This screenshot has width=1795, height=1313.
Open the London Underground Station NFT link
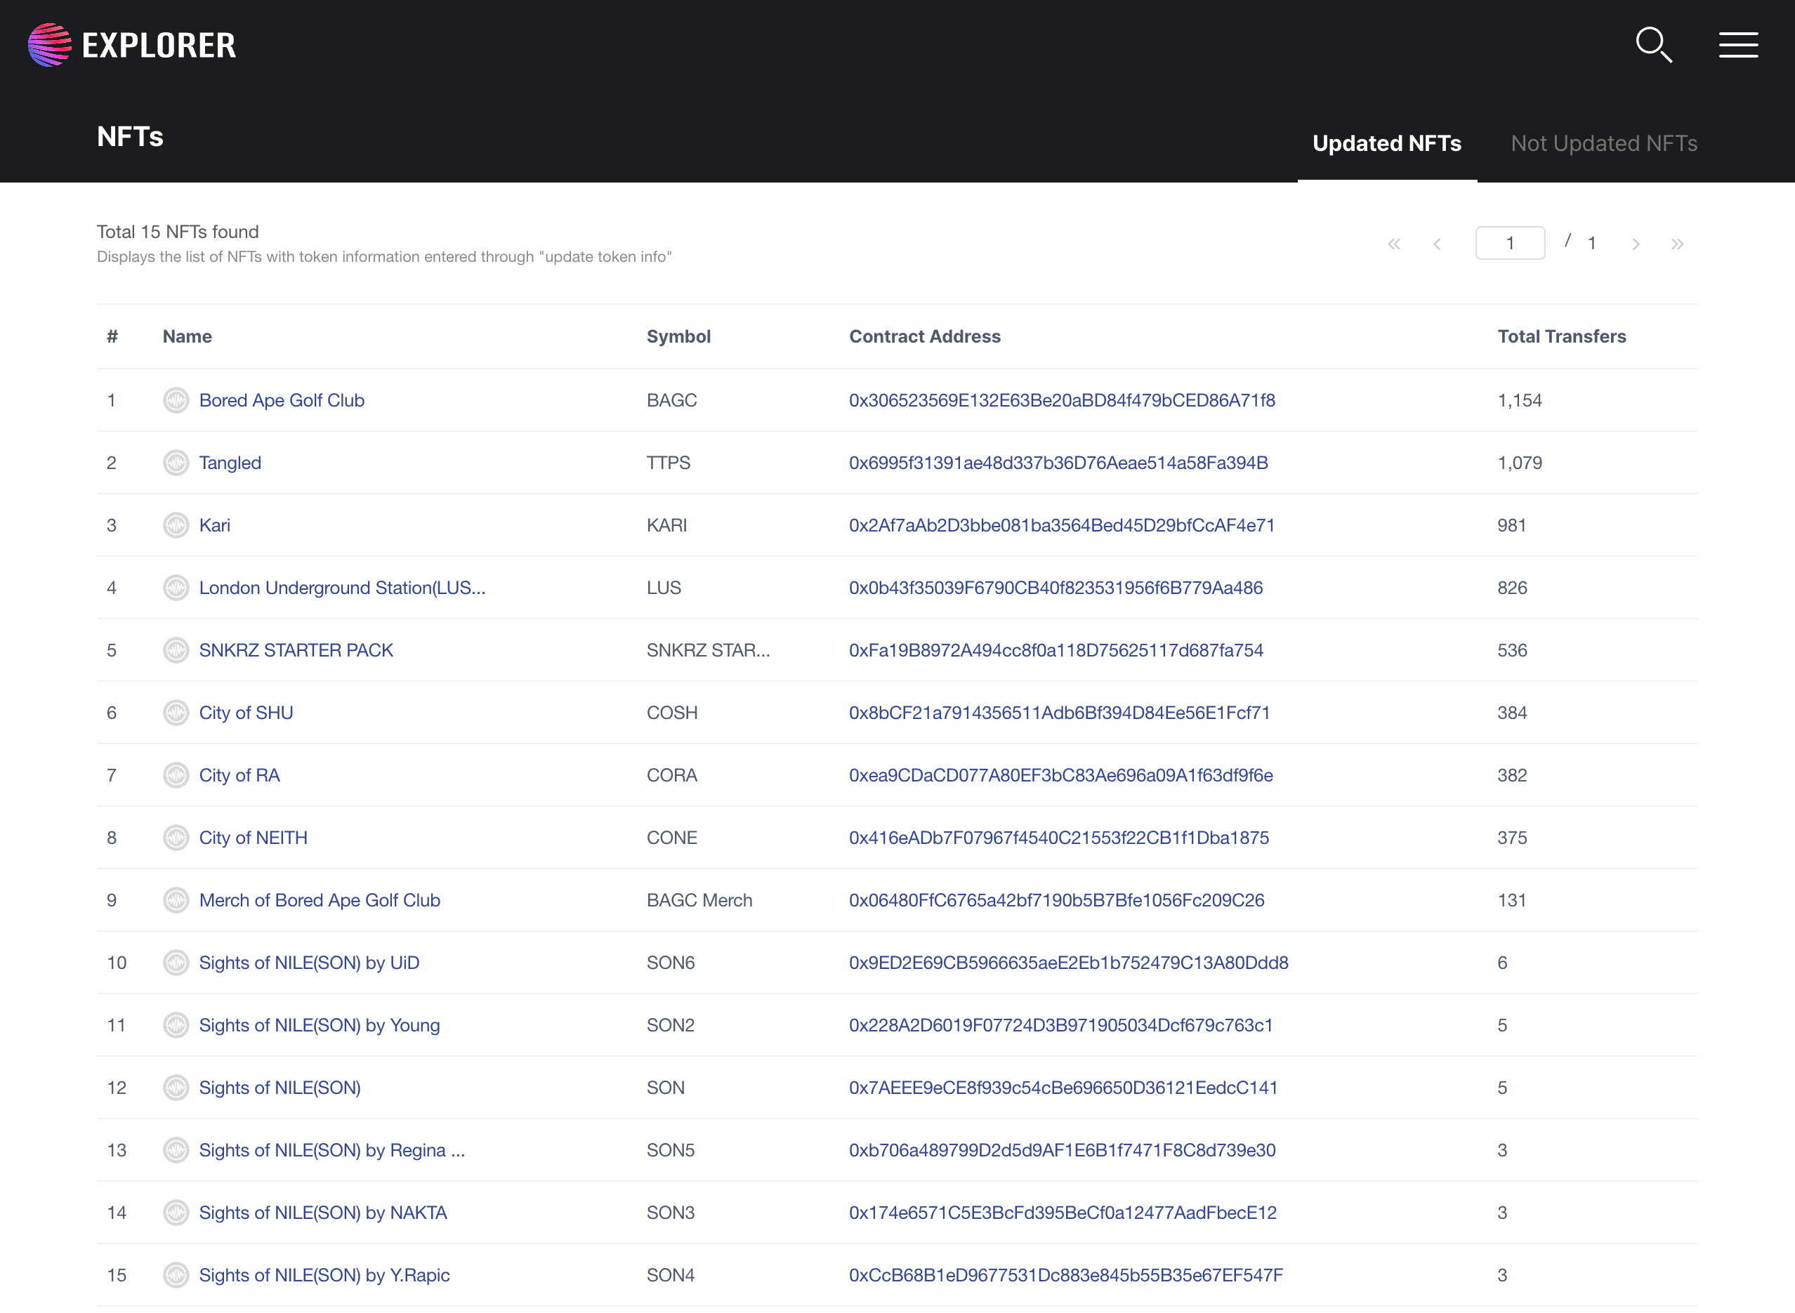(342, 588)
